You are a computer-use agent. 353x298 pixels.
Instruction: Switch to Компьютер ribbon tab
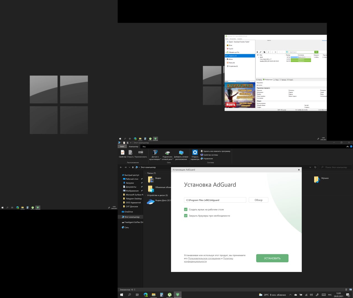click(x=133, y=147)
